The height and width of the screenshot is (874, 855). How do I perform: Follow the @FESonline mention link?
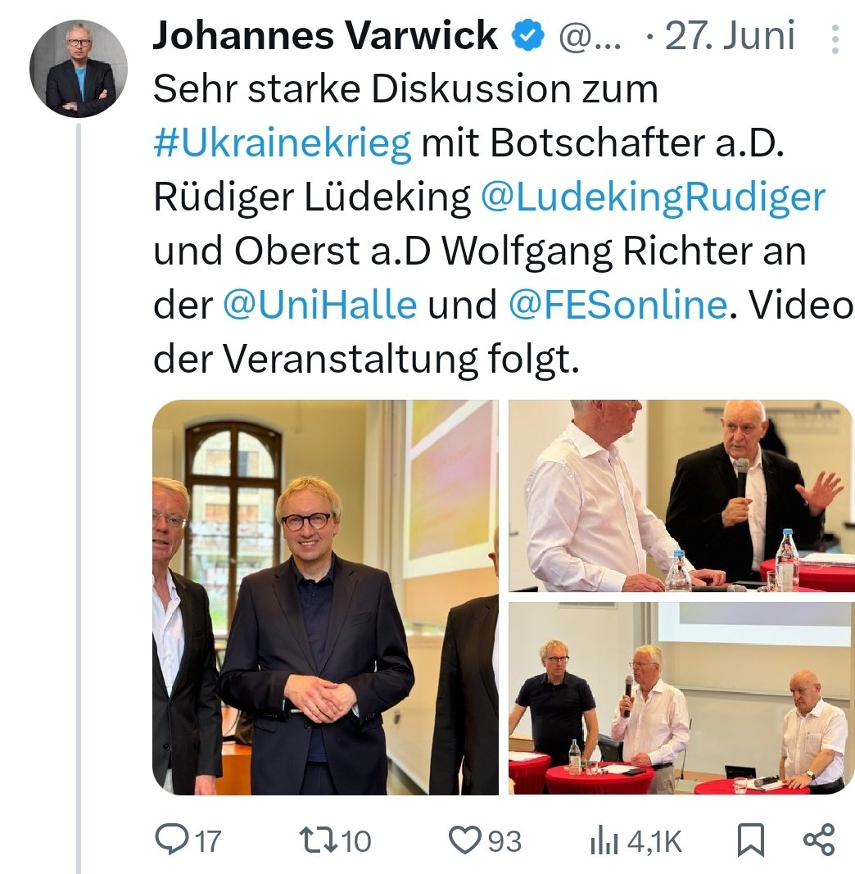[x=618, y=305]
